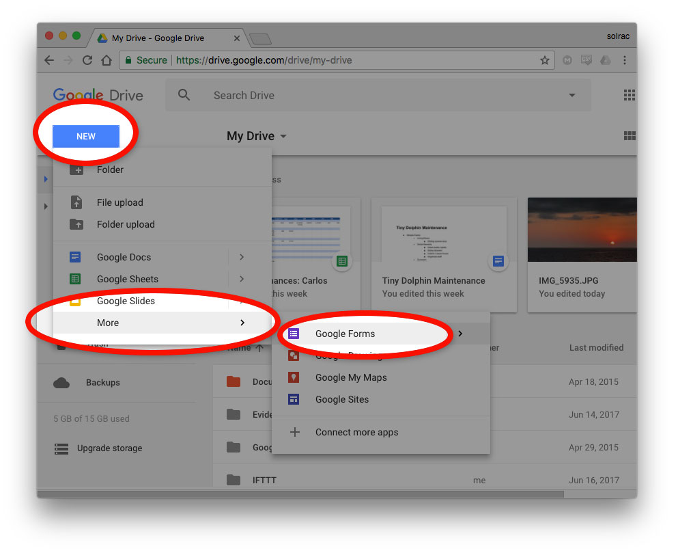Click the Google Drive logo

(98, 95)
